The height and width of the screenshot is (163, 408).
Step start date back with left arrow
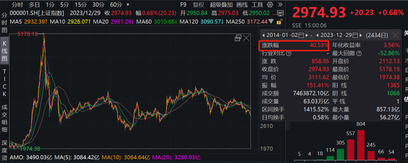click(x=263, y=35)
